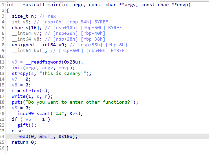Click the return 0 statement
This screenshot has height=154, width=209.
pos(24,142)
